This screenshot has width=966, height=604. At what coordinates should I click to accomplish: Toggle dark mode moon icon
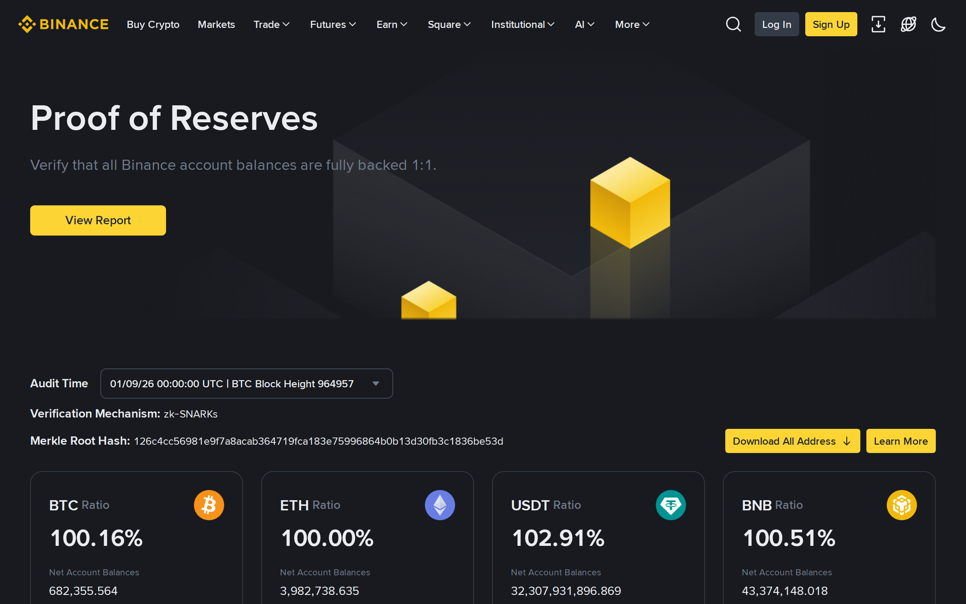coord(938,25)
